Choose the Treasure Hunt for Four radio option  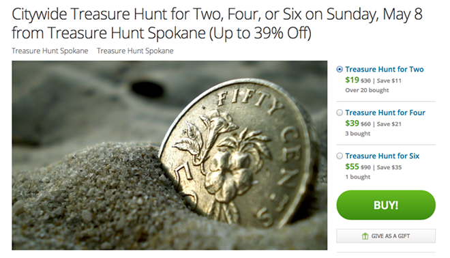click(x=340, y=113)
